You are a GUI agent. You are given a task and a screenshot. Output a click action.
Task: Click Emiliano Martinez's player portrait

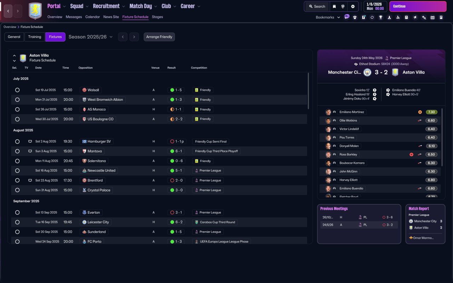click(328, 112)
